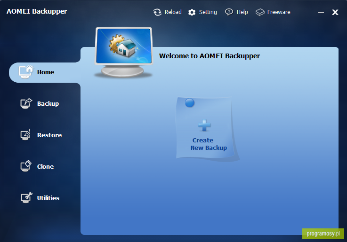Open Setting via the gear icon
This screenshot has width=347, height=242.
click(192, 12)
